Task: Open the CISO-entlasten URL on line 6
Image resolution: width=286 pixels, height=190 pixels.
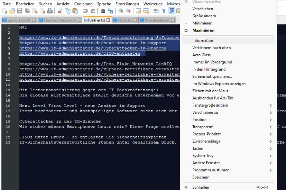Action: 80,54
